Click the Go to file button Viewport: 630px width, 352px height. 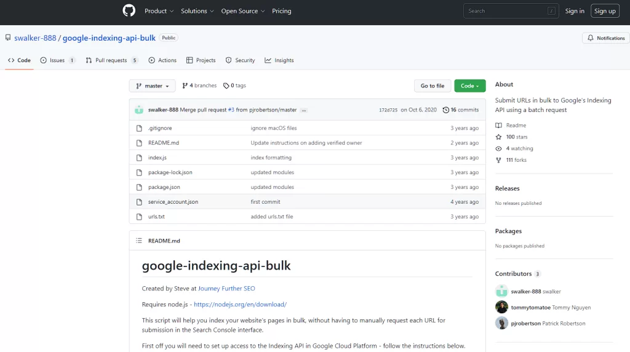(x=433, y=86)
